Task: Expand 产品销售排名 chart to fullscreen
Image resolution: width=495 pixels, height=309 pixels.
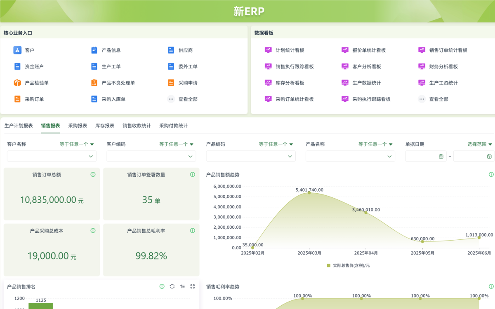Action: point(192,286)
